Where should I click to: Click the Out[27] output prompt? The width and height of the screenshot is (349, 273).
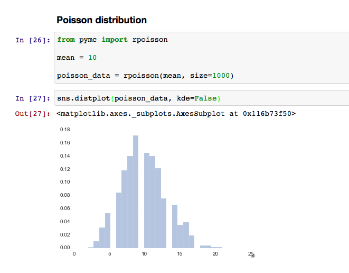[x=33, y=114]
